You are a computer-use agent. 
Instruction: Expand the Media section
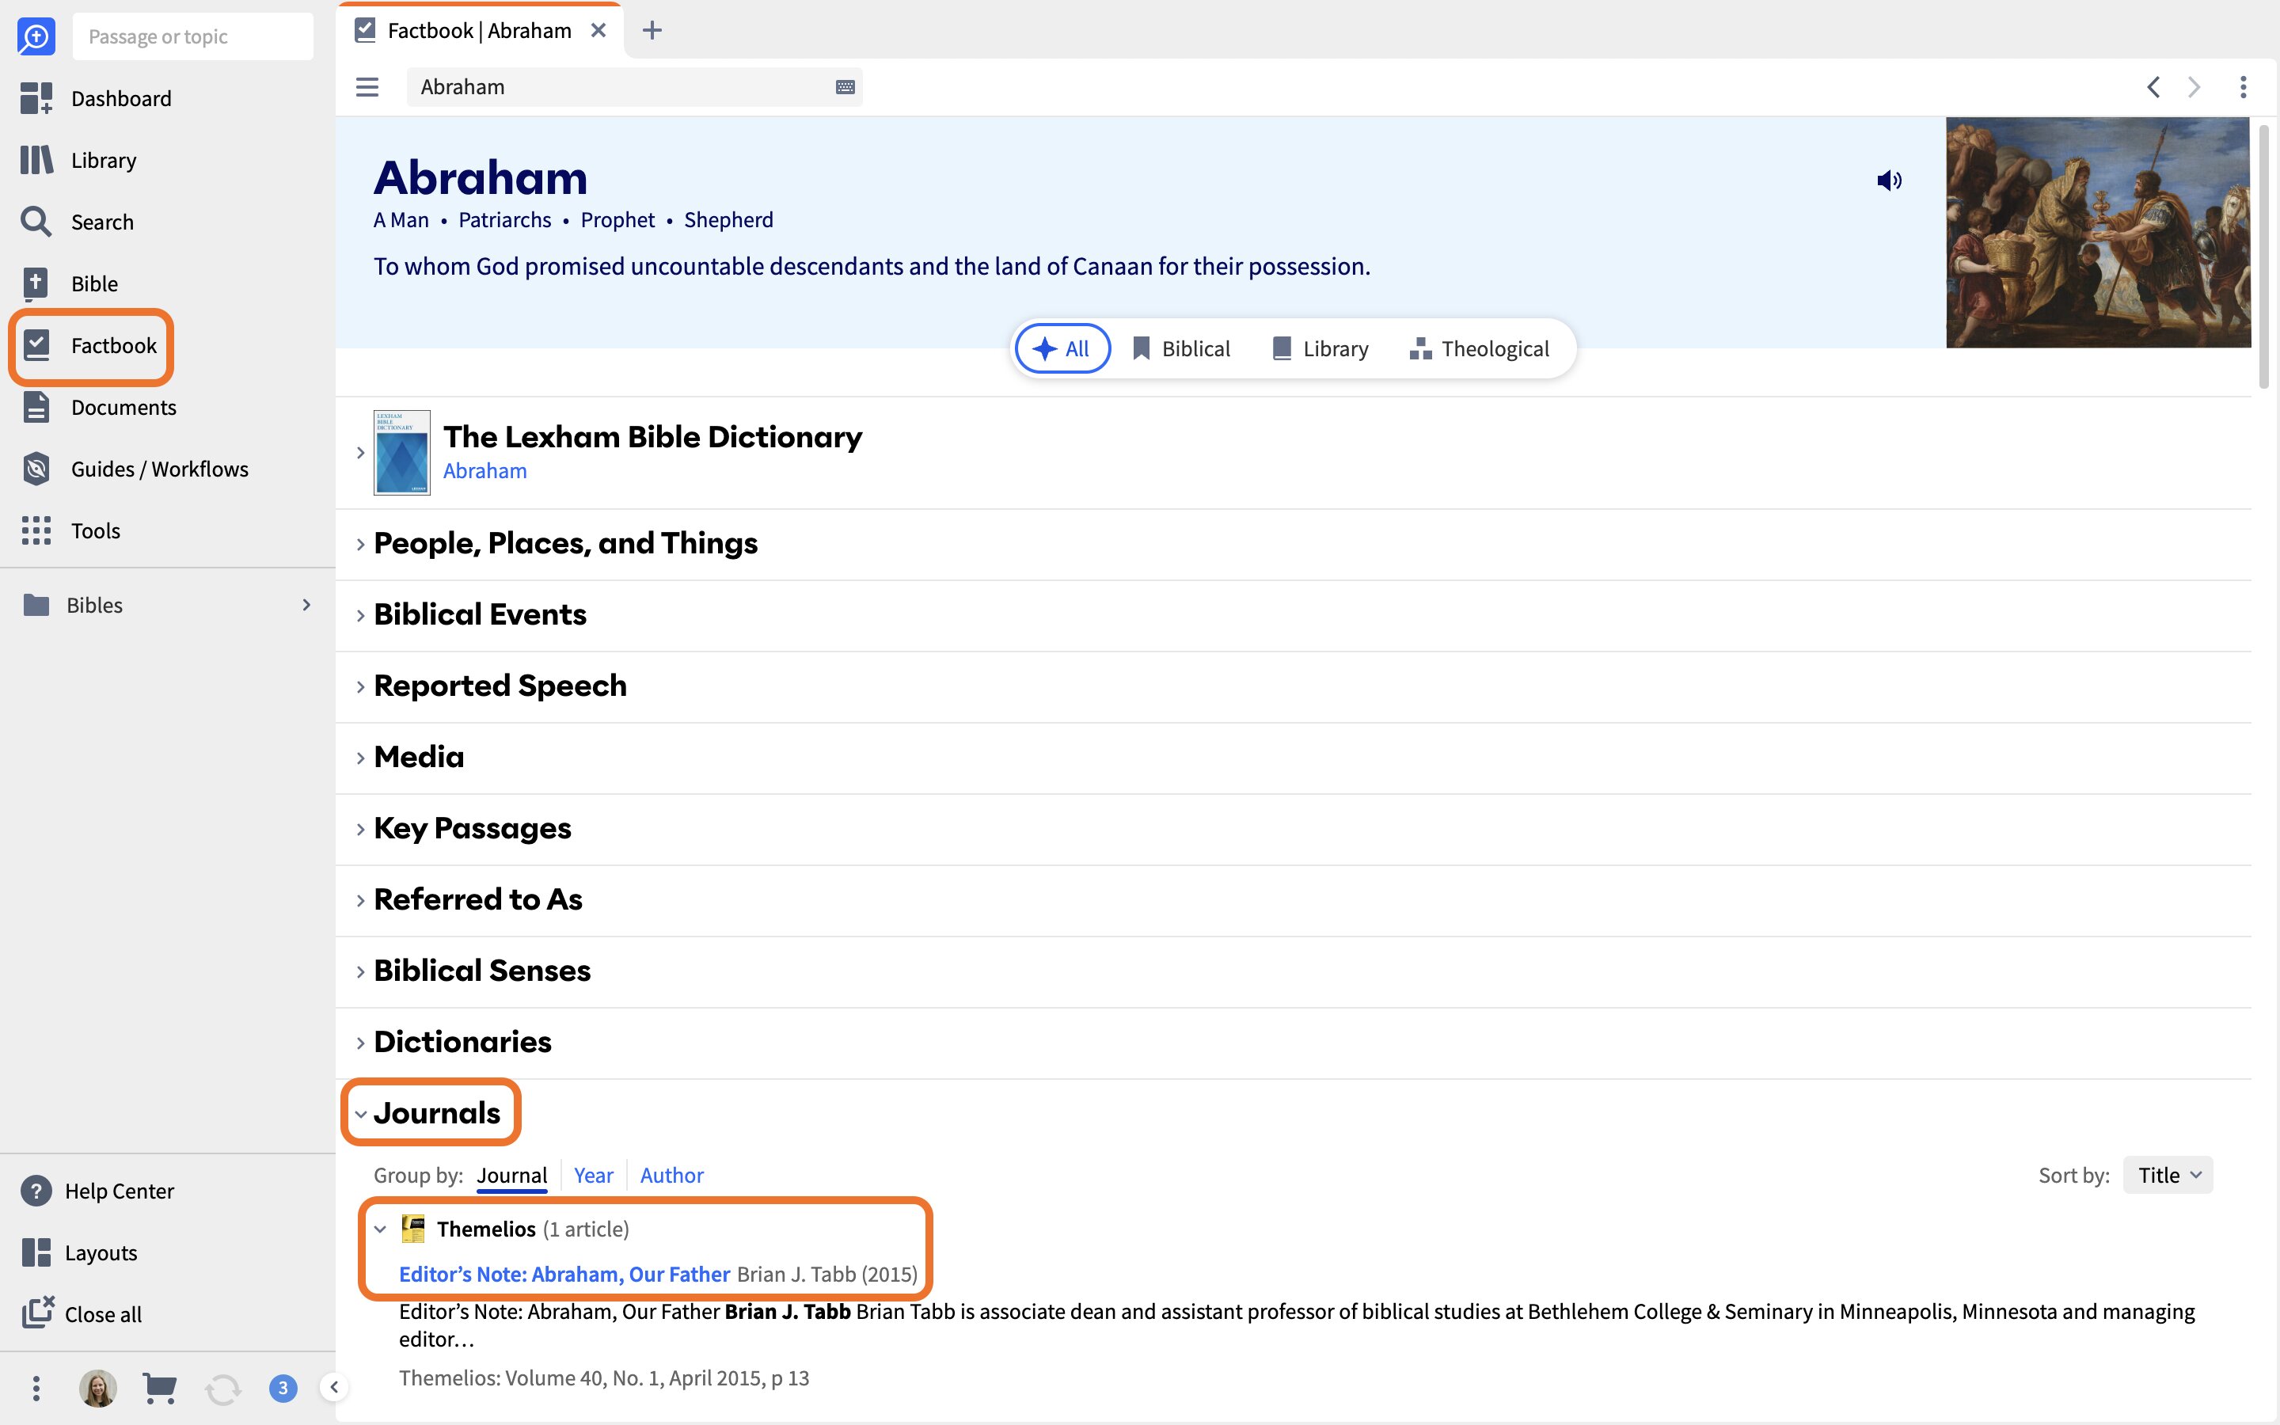pos(360,758)
